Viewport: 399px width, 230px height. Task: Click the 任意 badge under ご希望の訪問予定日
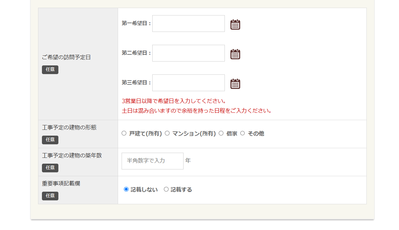[50, 70]
